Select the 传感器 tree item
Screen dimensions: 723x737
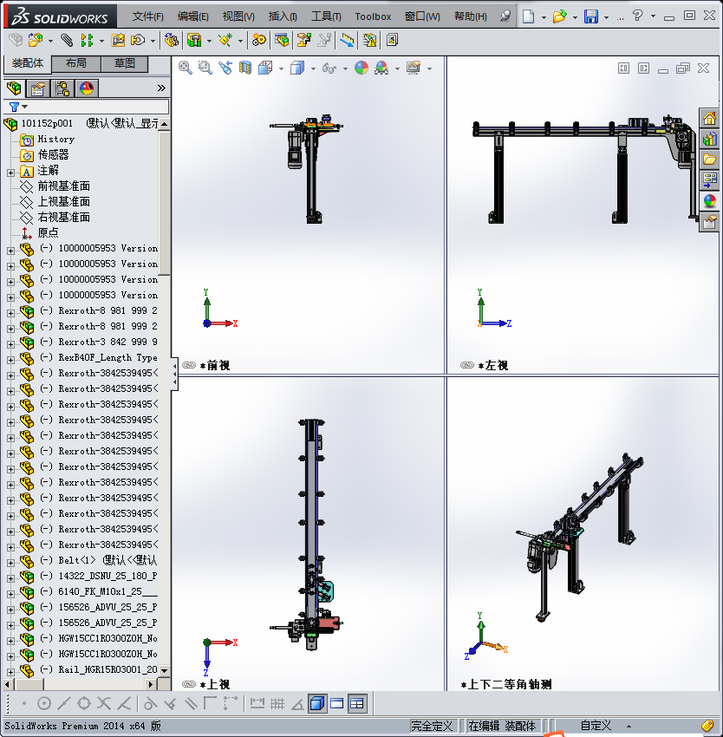53,154
